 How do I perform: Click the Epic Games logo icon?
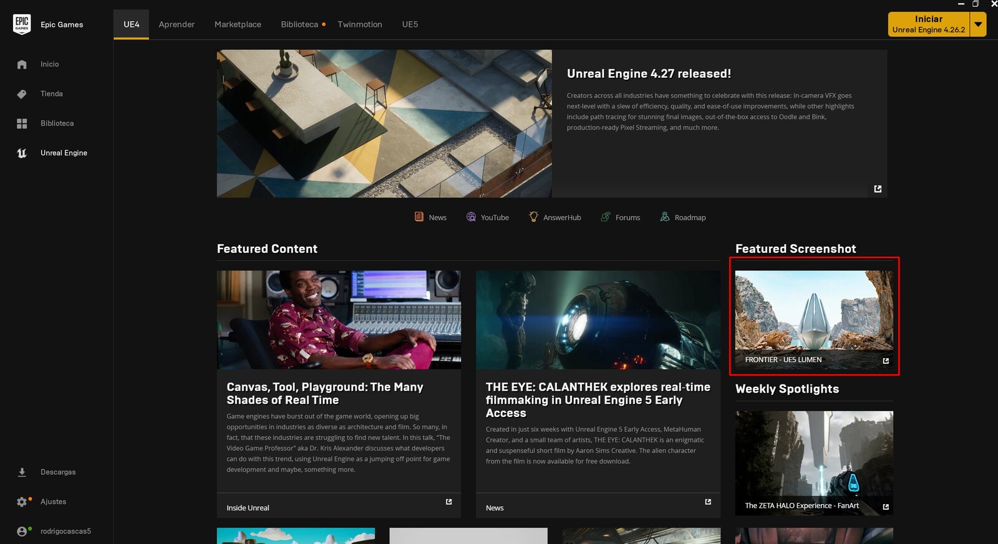coord(22,24)
